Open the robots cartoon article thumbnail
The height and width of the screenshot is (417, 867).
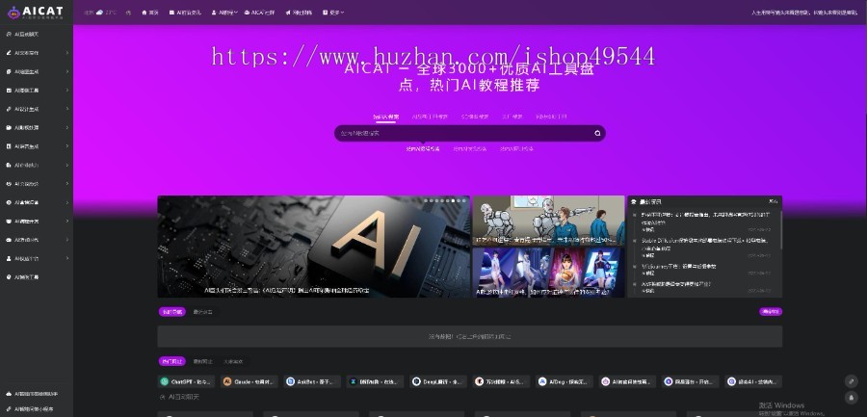[x=548, y=221]
